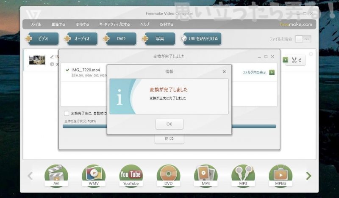Add photos with 写真 button
Screen dimensions: 339x198
(158, 38)
